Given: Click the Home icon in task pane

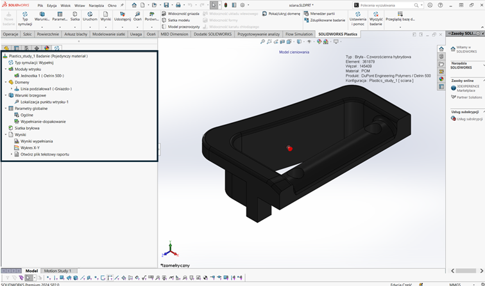Looking at the screenshot, I should click(x=441, y=49).
